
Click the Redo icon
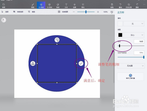pos(137,6)
